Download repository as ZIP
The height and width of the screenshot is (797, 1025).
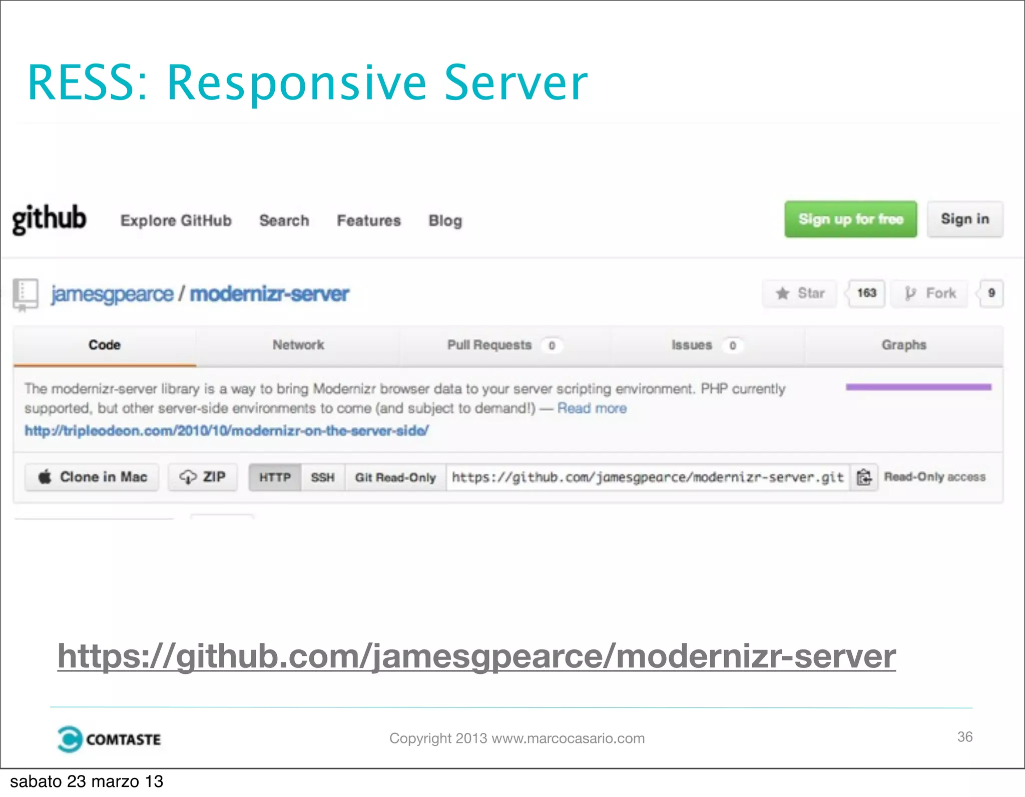point(203,477)
